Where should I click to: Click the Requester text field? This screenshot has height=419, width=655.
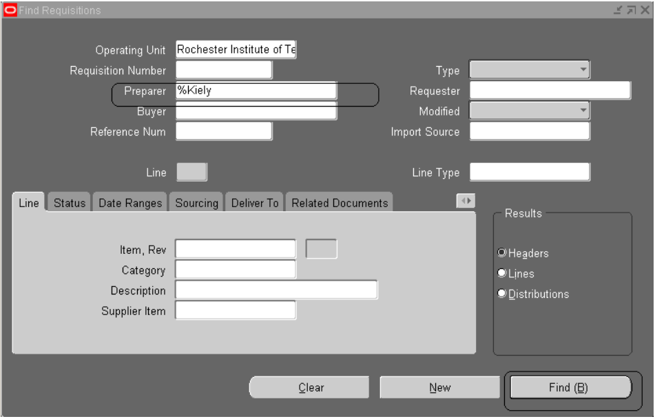click(x=550, y=90)
